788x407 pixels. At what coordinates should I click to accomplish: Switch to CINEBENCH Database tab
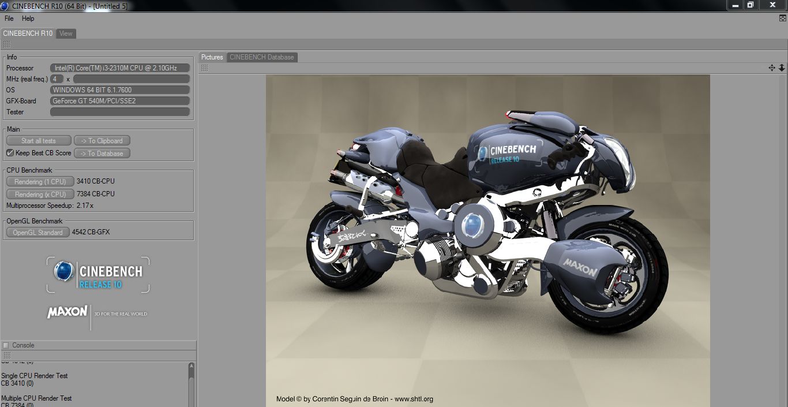point(262,57)
